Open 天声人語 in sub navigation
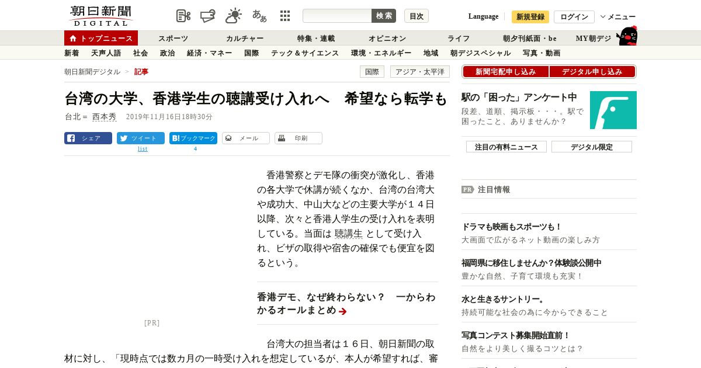 point(106,53)
